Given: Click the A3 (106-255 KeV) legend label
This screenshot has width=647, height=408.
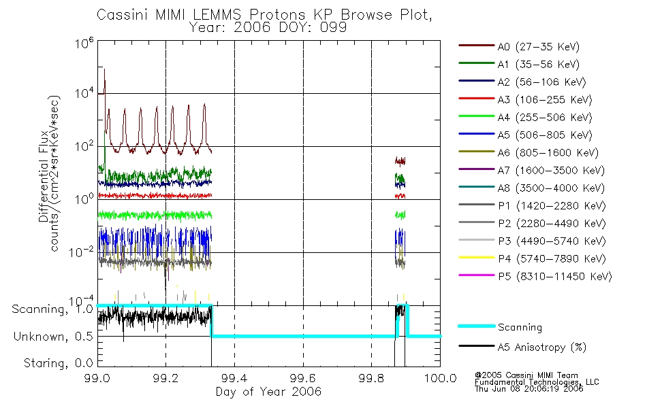Looking at the screenshot, I should coord(544,100).
